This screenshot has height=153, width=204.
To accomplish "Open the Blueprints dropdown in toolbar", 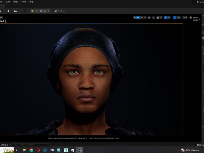I will (8, 11).
